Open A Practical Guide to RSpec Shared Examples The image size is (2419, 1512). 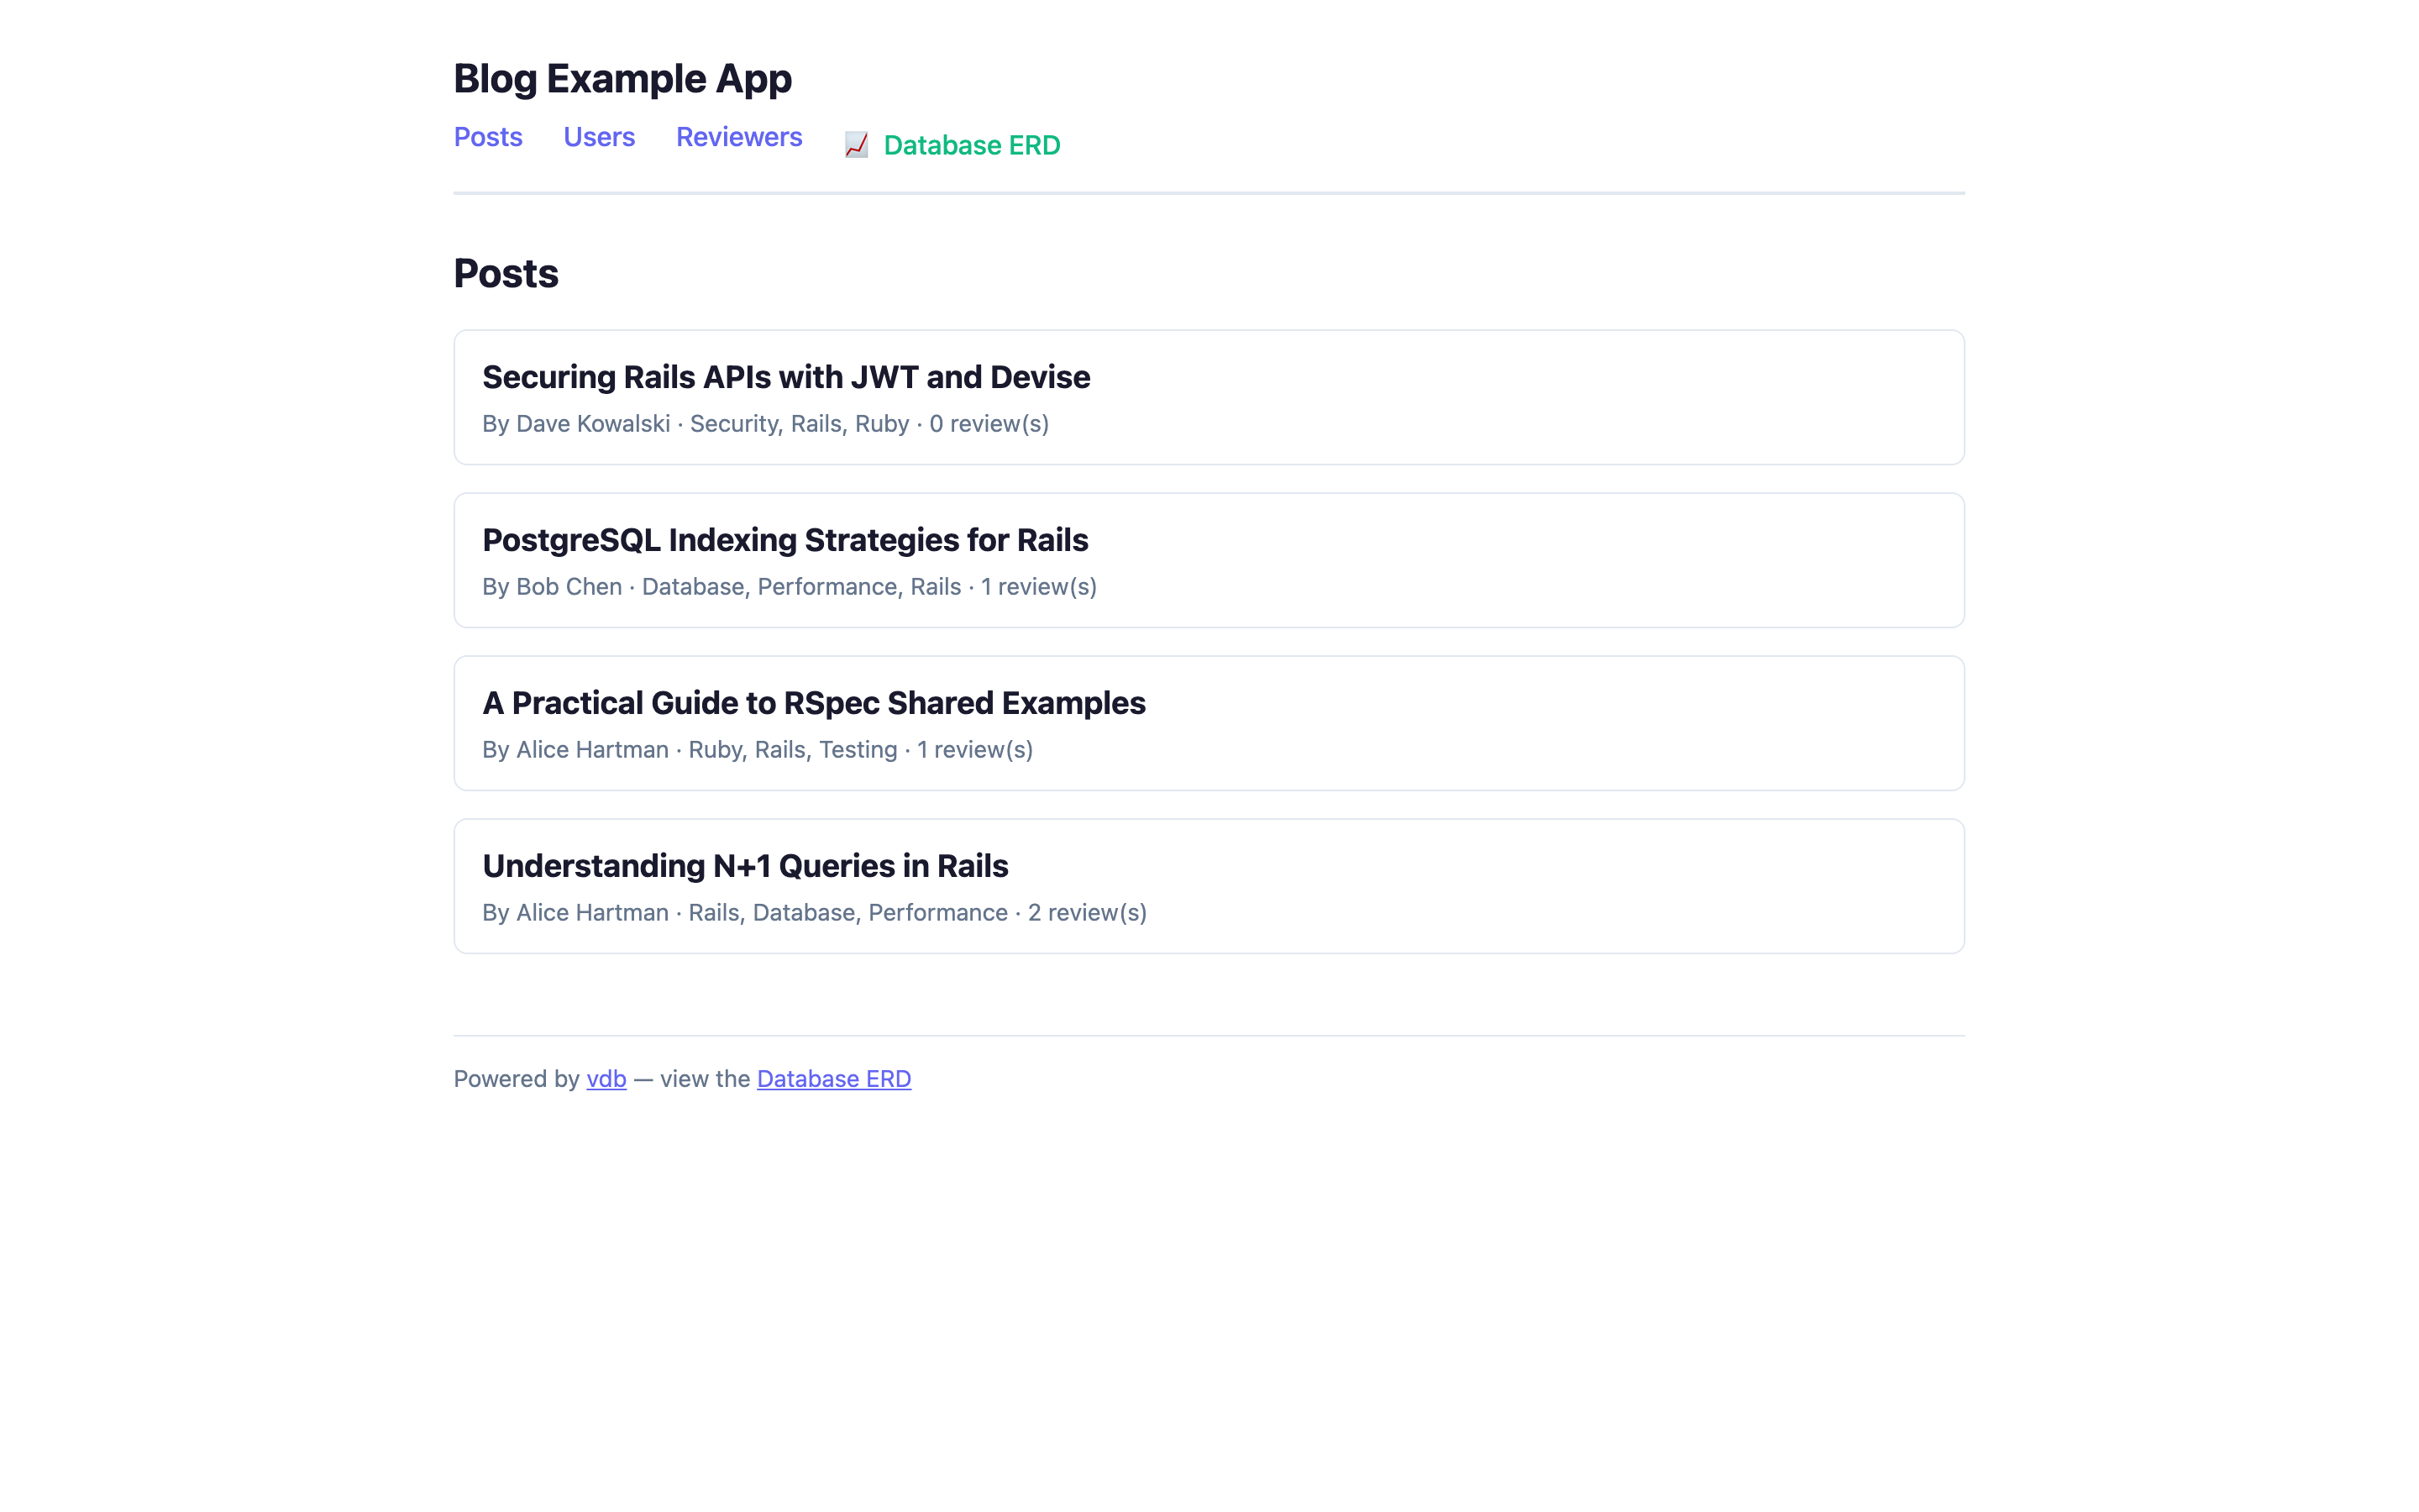coord(814,703)
